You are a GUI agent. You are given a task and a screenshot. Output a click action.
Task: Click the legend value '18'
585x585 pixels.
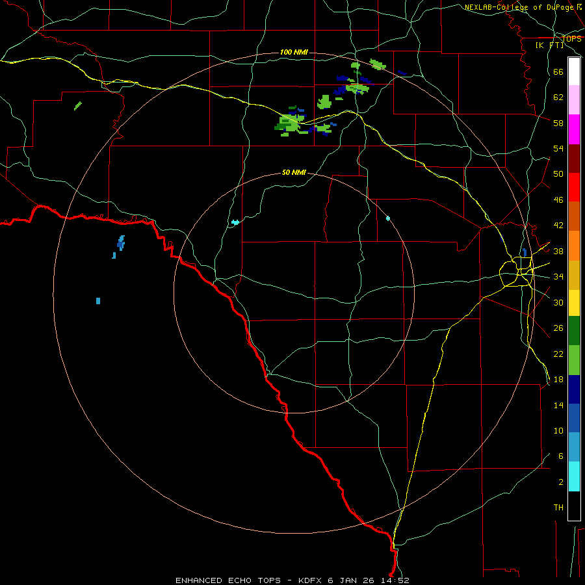558,380
